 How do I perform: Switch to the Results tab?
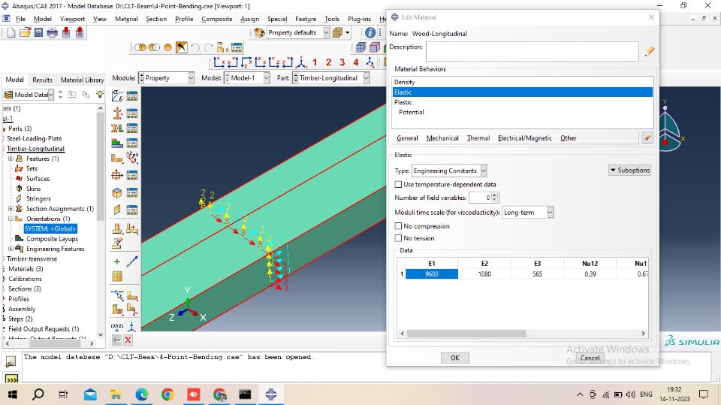click(x=42, y=80)
